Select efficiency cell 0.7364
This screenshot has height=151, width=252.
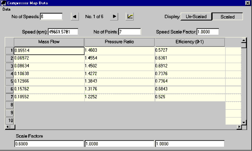(190, 82)
